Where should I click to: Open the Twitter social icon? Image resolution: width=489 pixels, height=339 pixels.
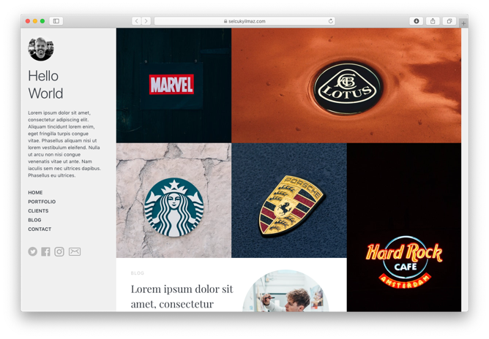pos(32,251)
